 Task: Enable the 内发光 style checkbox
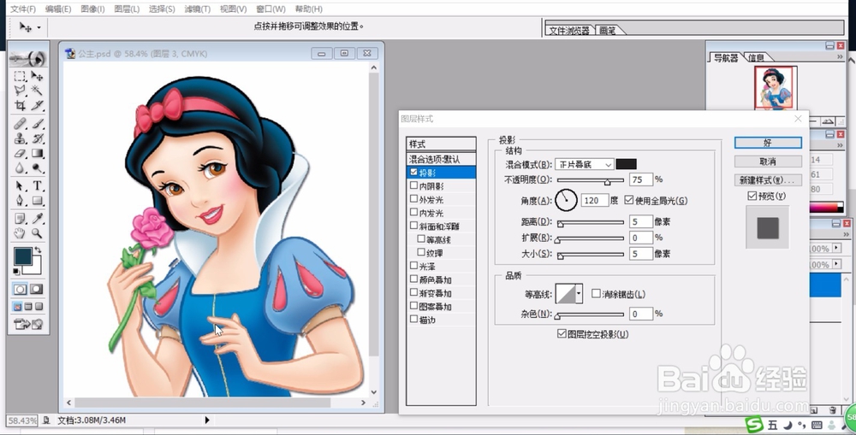[x=413, y=212]
